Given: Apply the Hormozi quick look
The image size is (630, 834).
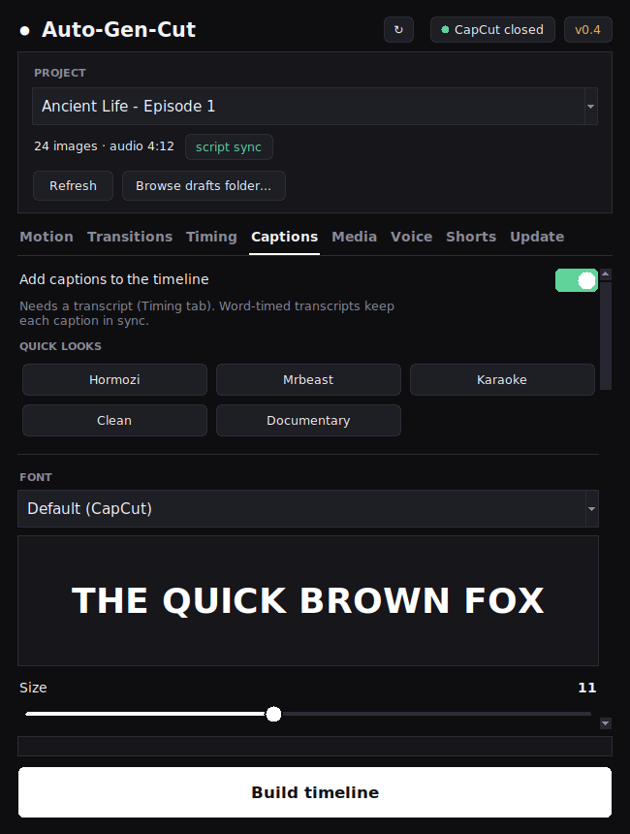Looking at the screenshot, I should pos(114,380).
